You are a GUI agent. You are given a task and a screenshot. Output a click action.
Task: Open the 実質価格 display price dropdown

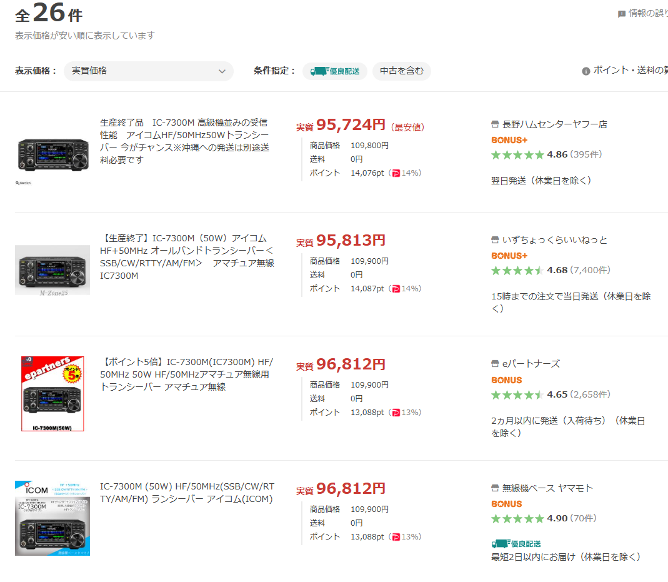pos(148,71)
